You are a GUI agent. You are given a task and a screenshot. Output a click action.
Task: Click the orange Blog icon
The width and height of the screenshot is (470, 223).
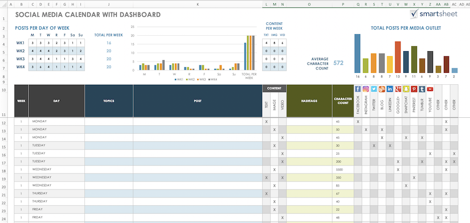tap(382, 89)
